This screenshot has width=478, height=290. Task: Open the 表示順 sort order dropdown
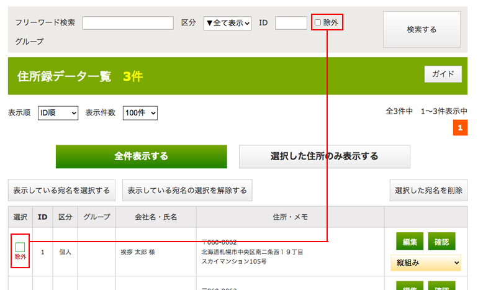pos(57,113)
